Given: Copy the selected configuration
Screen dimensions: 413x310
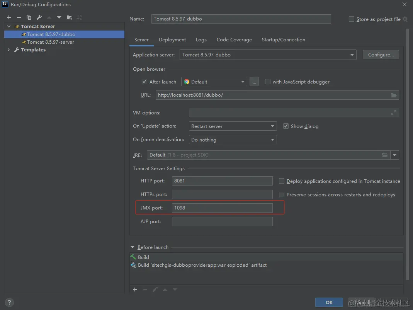Looking at the screenshot, I should [29, 17].
